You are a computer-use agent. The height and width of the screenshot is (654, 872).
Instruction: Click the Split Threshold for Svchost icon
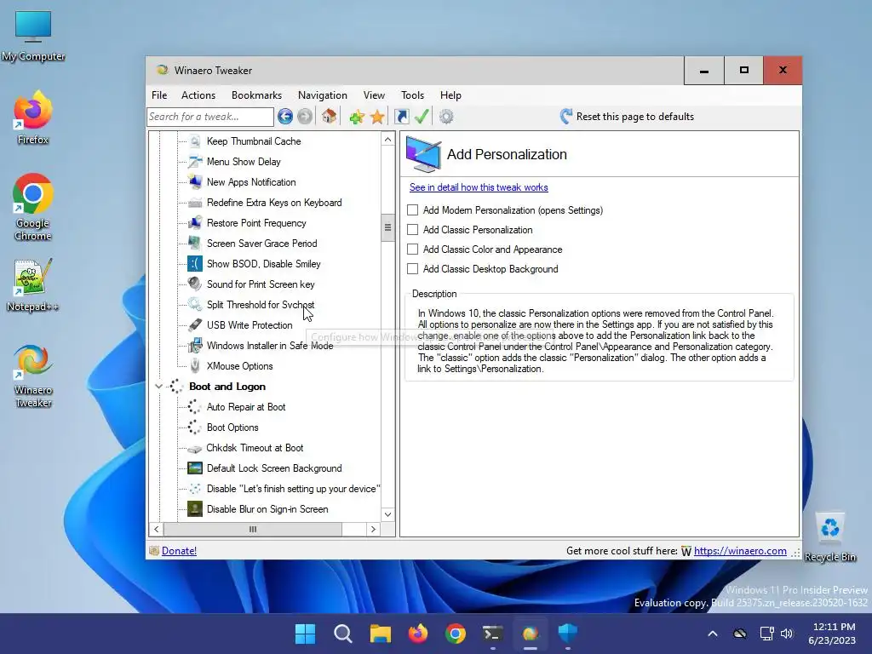pos(195,305)
